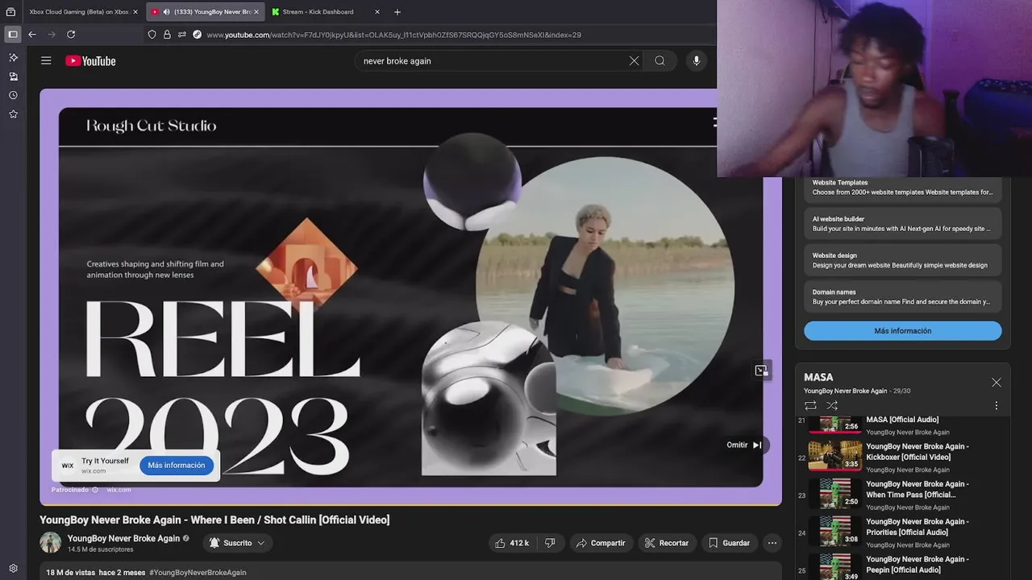Open the Patrocinado info icon
Screen dimensions: 1032x580
(95, 490)
